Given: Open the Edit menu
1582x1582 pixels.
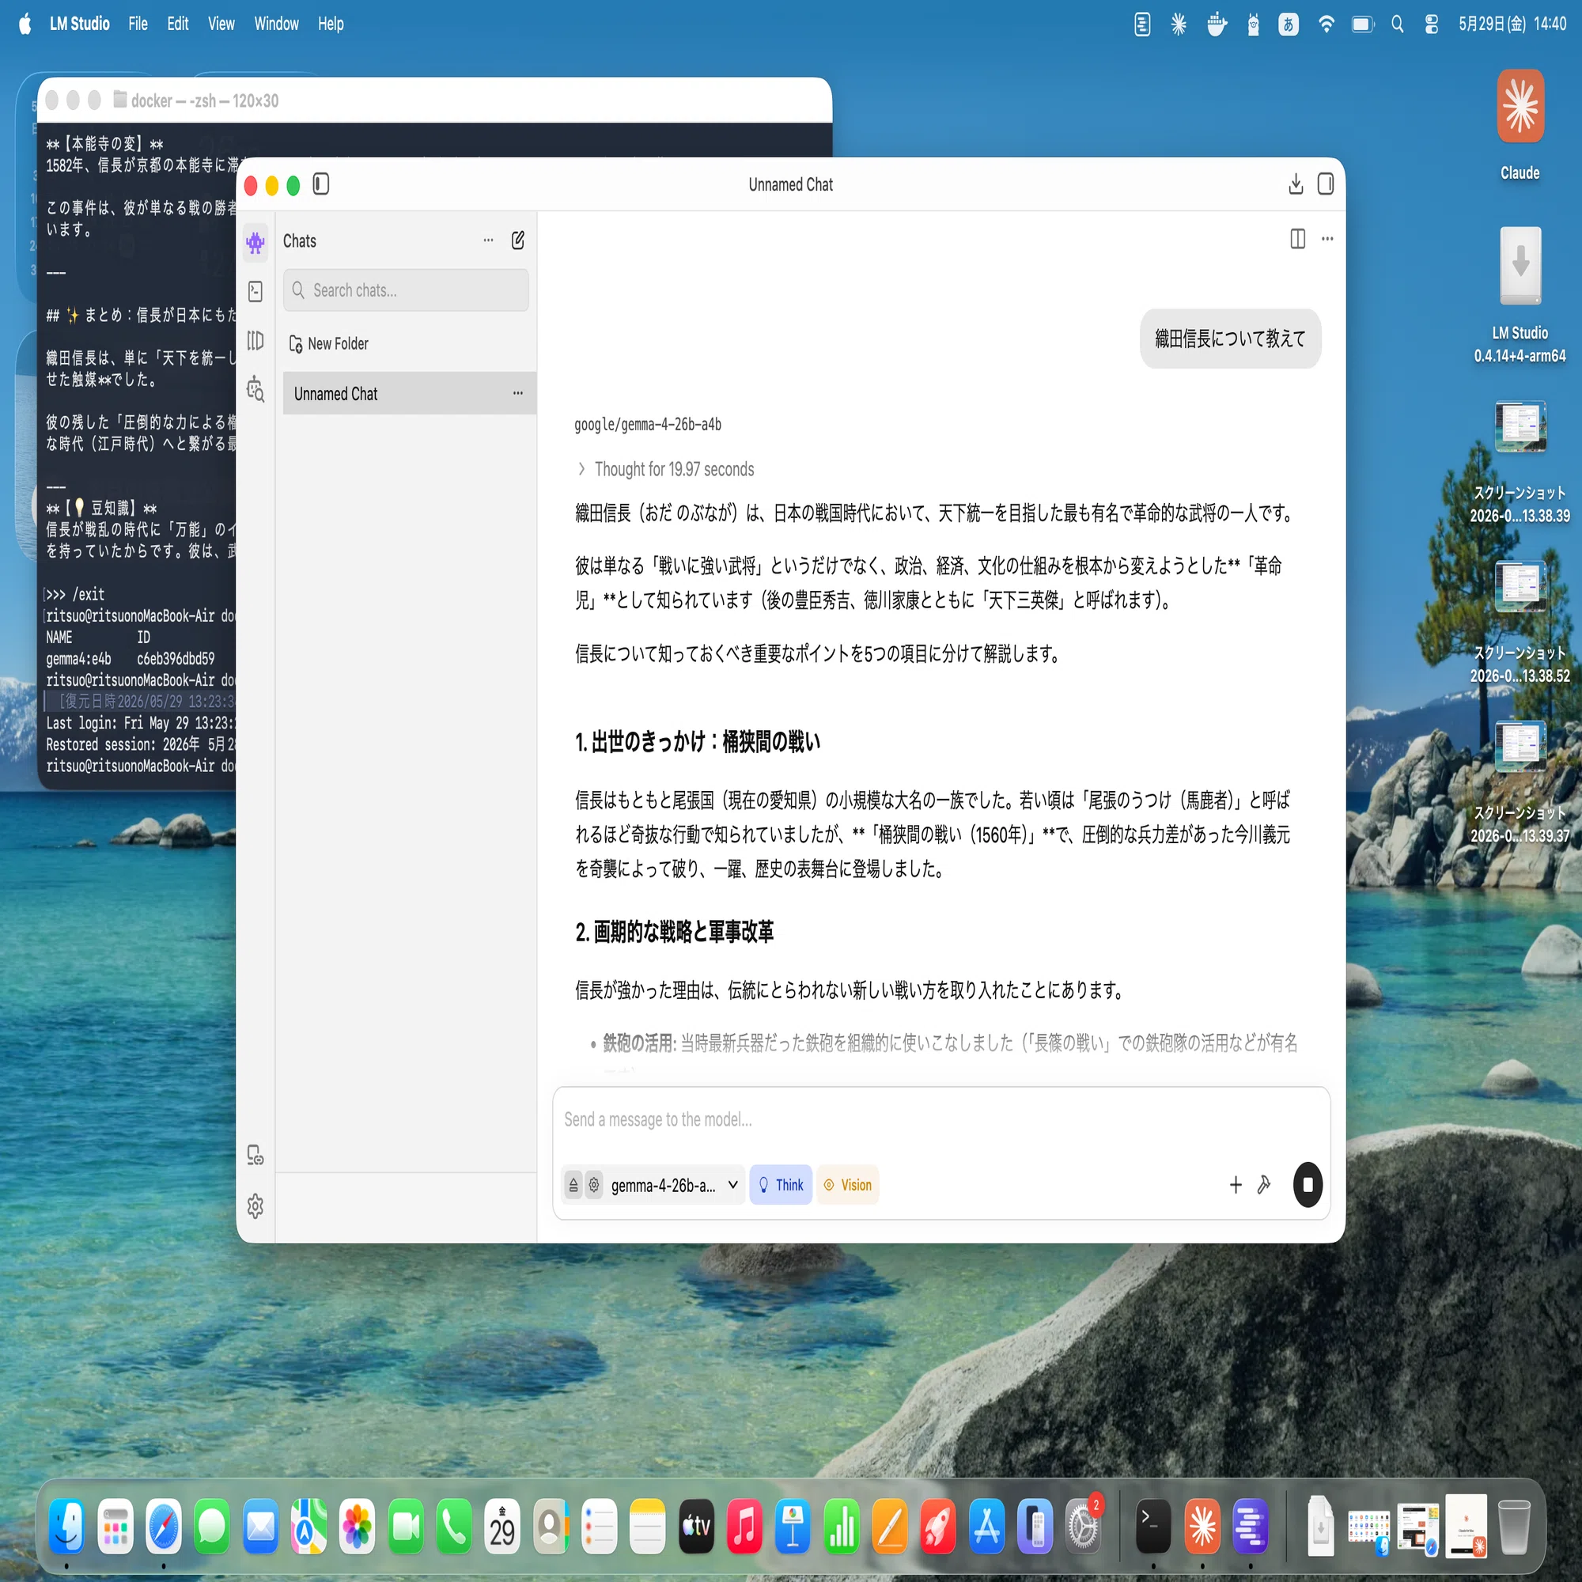Looking at the screenshot, I should pos(178,24).
